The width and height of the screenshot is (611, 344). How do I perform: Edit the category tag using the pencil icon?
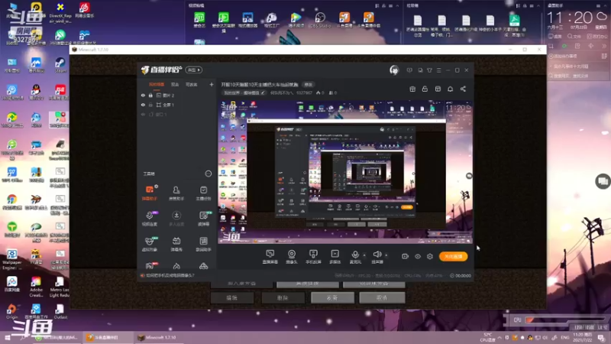pyautogui.click(x=263, y=92)
